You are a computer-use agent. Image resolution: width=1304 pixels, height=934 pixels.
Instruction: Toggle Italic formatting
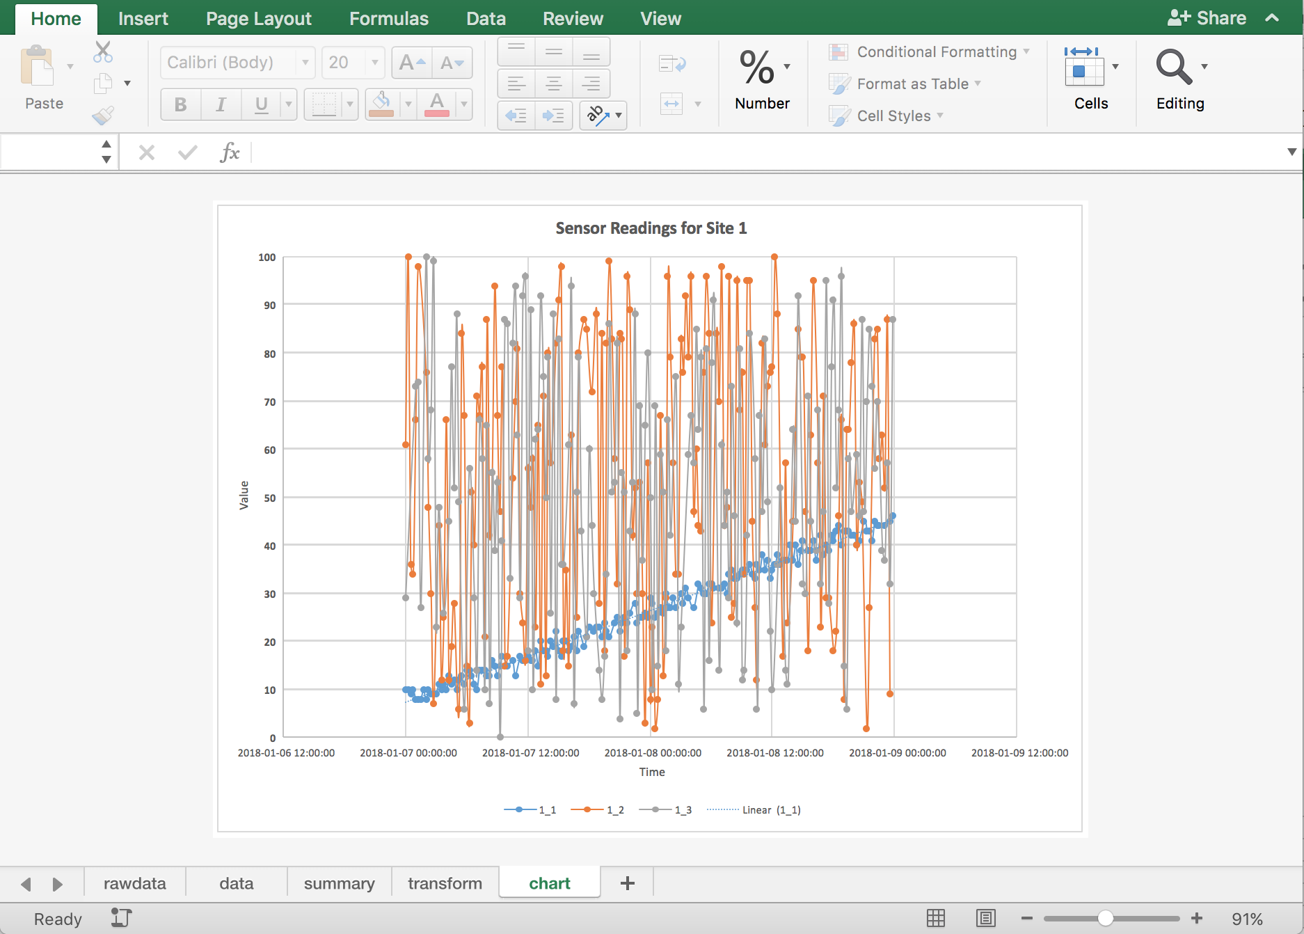click(x=221, y=104)
